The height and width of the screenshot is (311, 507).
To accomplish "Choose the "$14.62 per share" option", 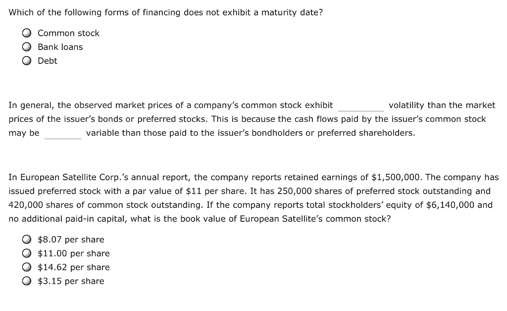I will (x=27, y=267).
